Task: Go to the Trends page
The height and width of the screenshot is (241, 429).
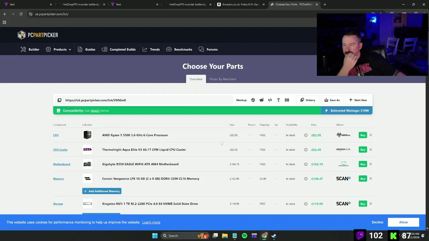Action: click(151, 50)
